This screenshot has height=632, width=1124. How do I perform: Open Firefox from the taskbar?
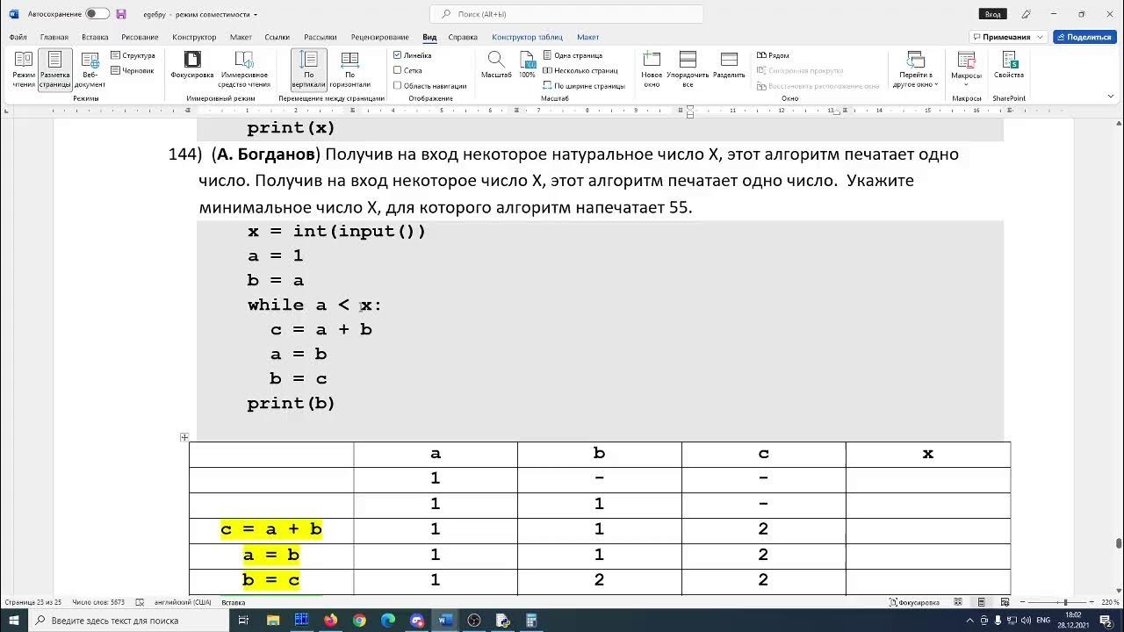[330, 621]
